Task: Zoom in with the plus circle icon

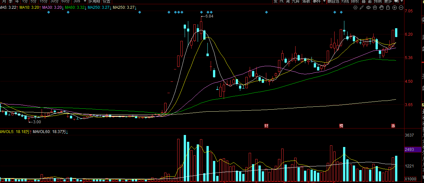Action: coord(395,7)
